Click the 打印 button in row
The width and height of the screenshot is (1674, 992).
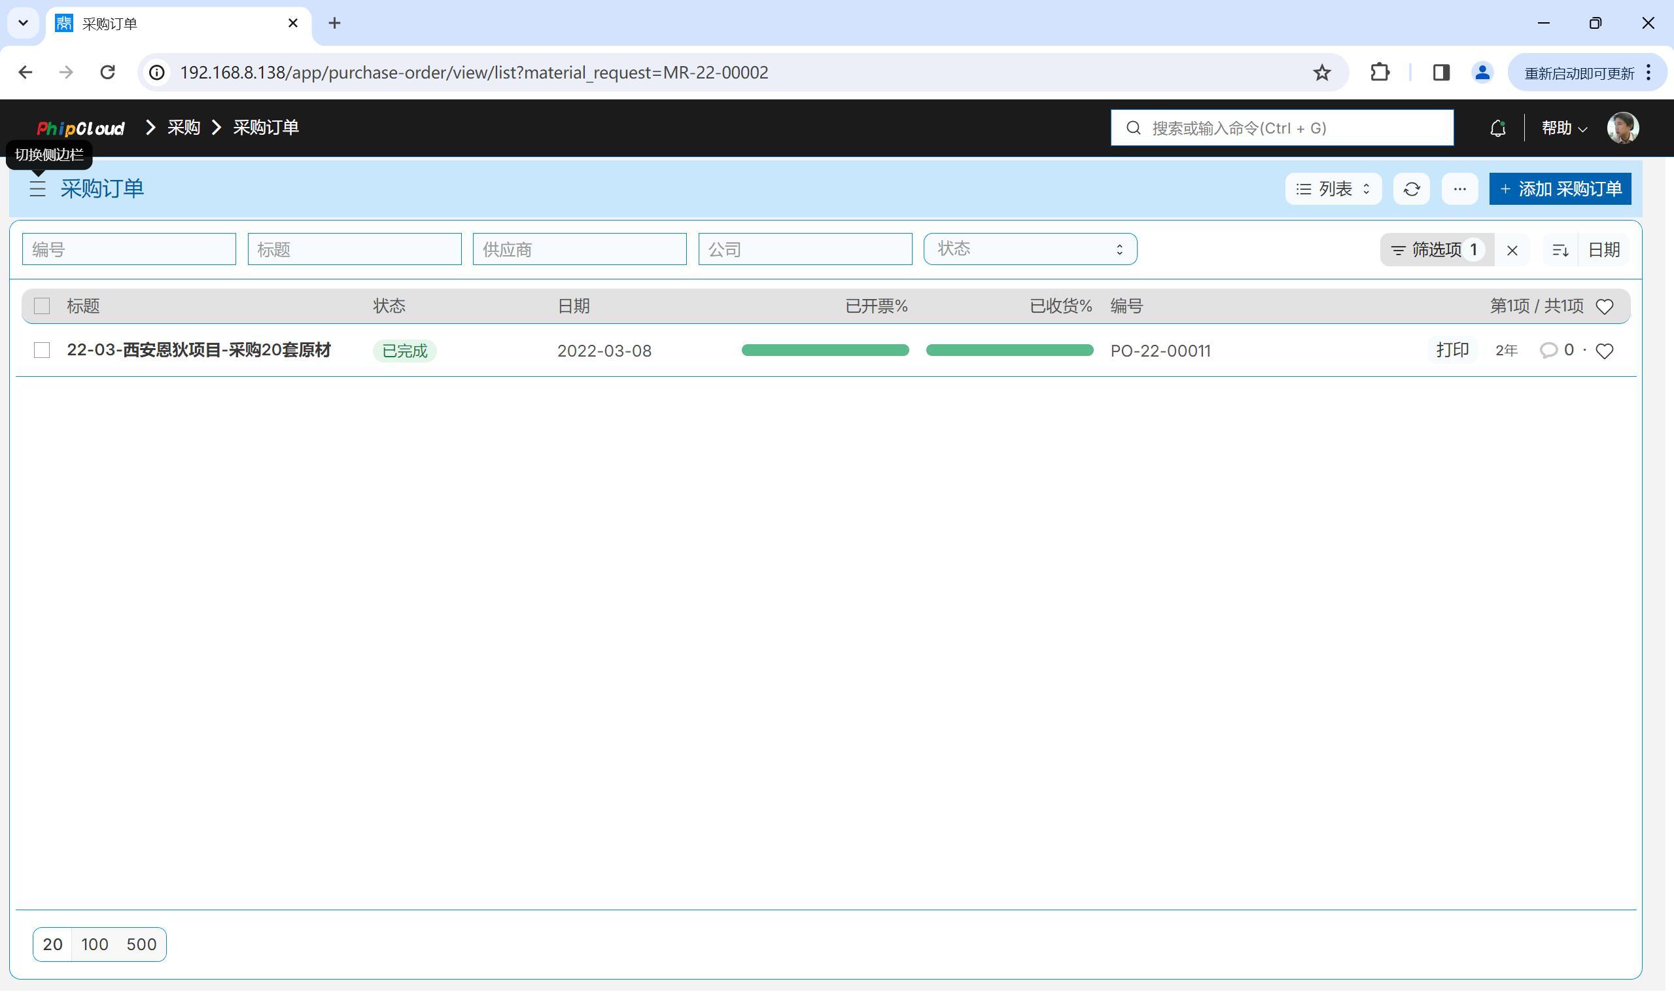point(1452,350)
